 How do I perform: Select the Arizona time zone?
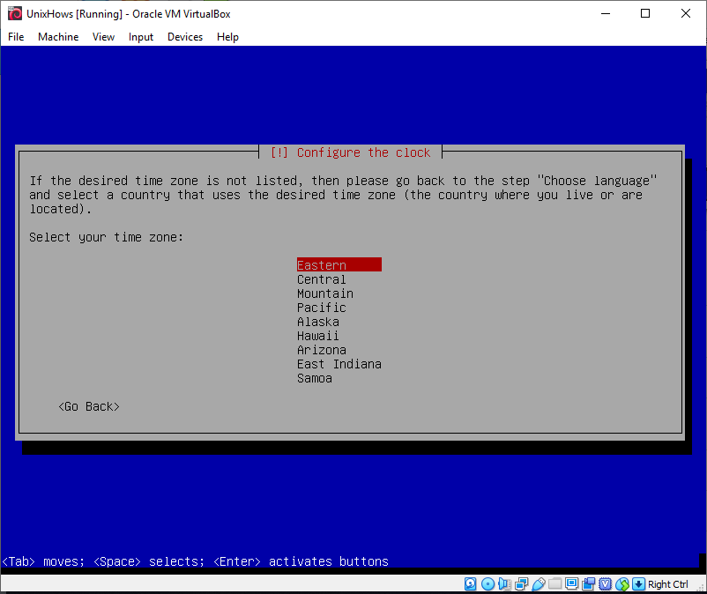339,350
